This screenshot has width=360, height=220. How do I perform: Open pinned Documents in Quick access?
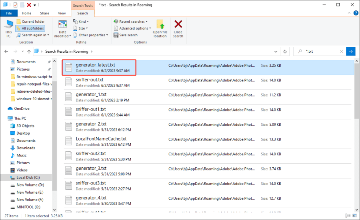(26, 61)
